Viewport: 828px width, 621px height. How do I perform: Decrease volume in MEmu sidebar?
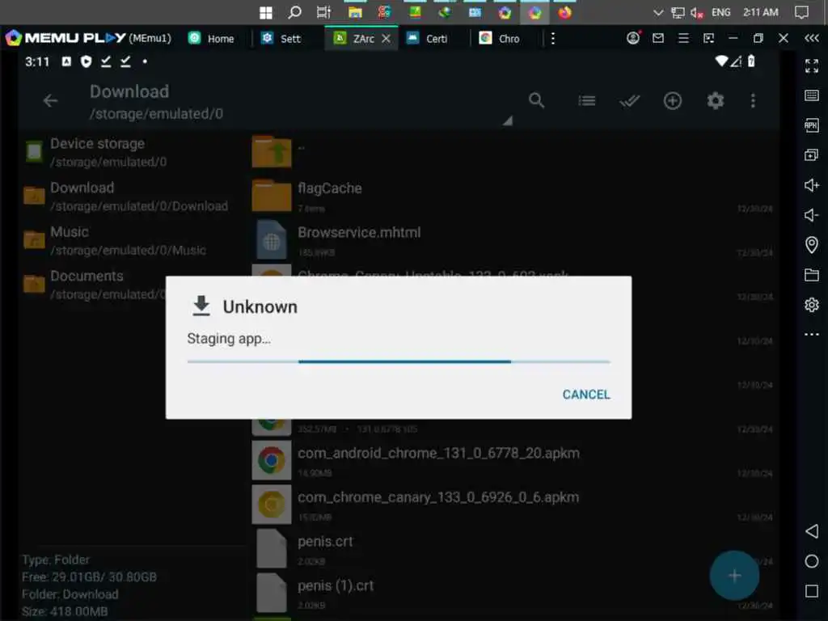click(x=812, y=215)
